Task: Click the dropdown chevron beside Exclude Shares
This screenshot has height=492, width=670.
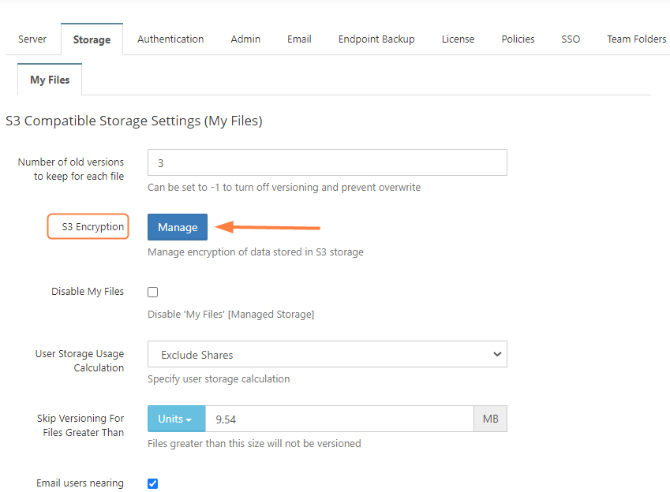Action: tap(497, 354)
